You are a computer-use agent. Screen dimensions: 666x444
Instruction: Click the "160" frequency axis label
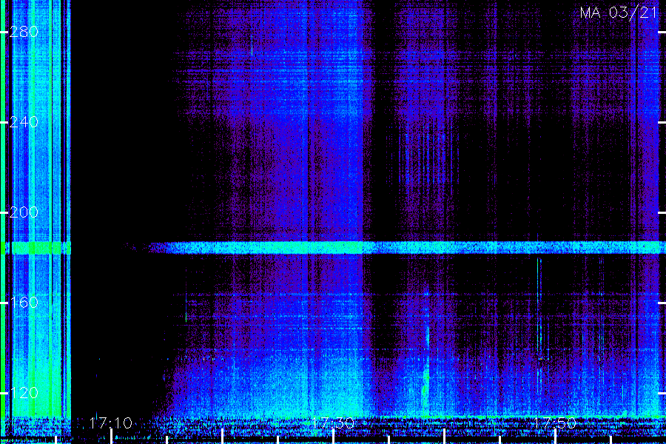(x=24, y=303)
